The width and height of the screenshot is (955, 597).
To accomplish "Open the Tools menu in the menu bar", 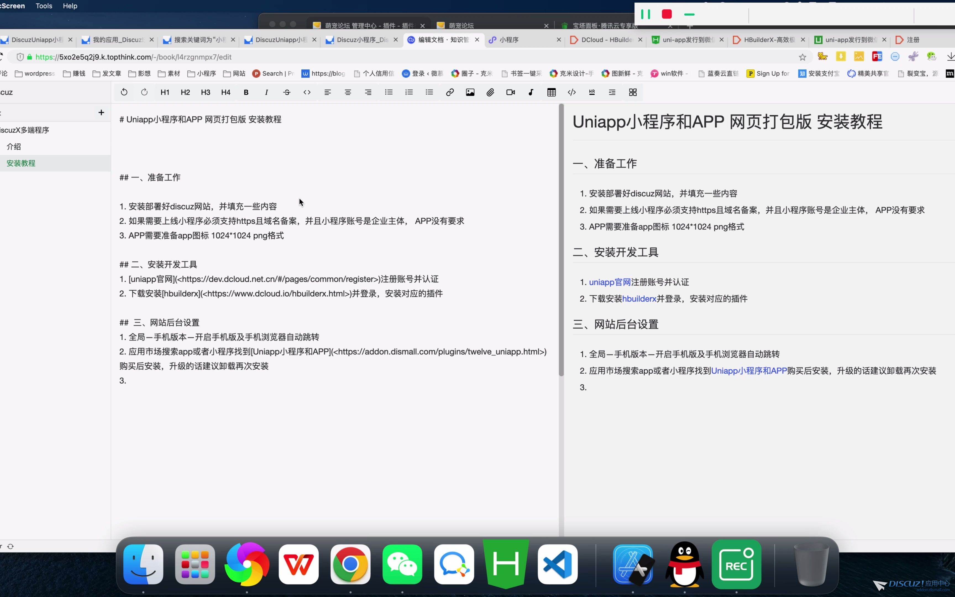I will coord(44,6).
